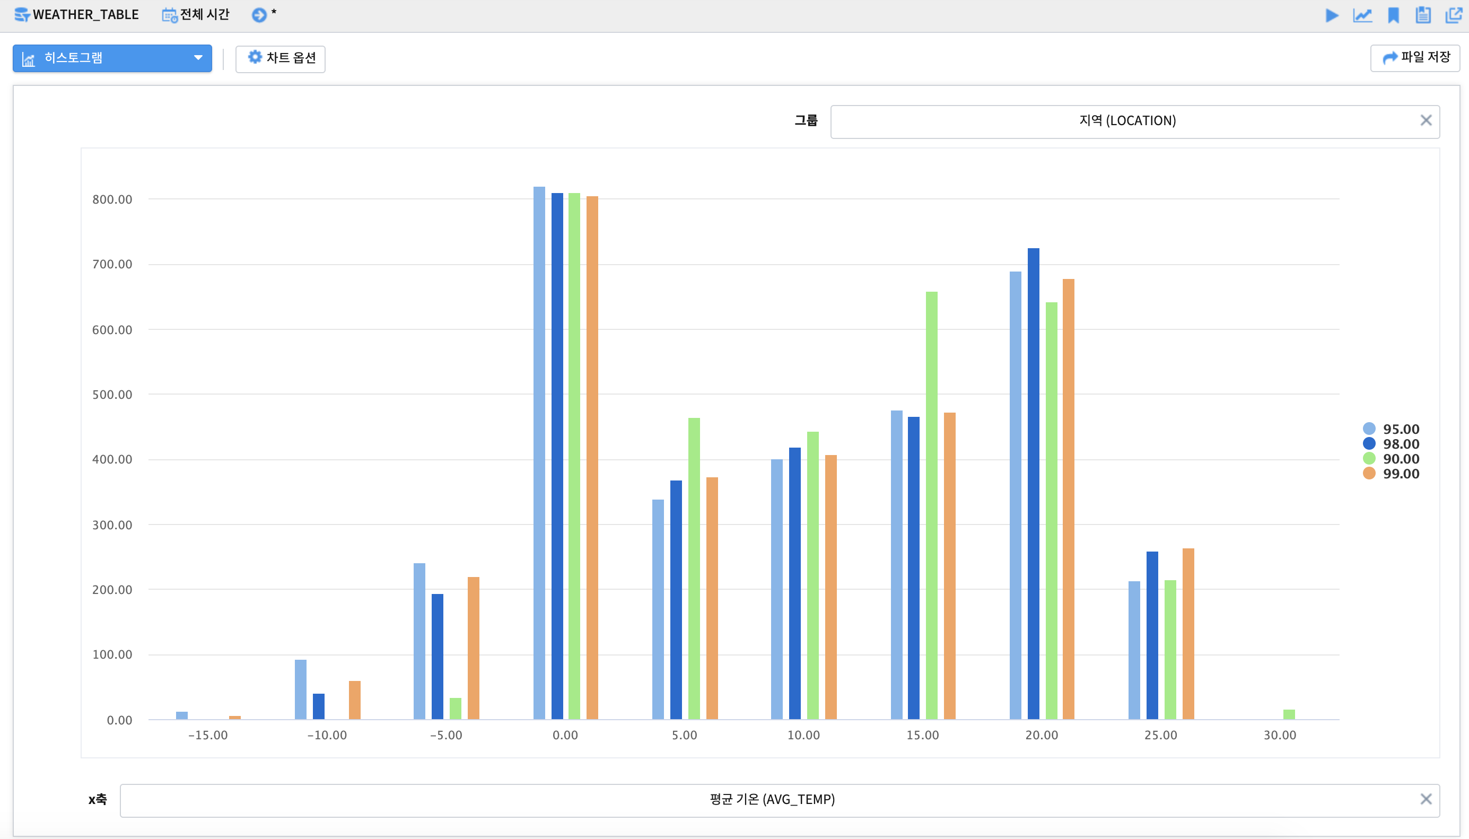Run the search with the play icon
The width and height of the screenshot is (1469, 839).
coord(1331,15)
